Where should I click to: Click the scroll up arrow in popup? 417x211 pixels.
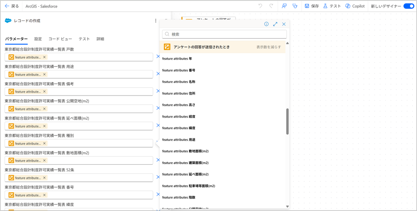287,43
